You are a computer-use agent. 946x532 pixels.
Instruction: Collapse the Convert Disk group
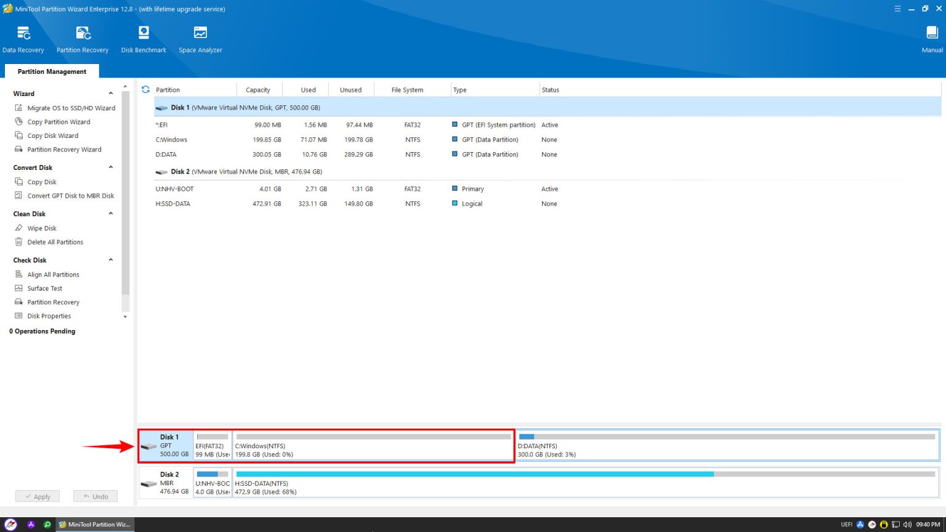click(x=110, y=167)
